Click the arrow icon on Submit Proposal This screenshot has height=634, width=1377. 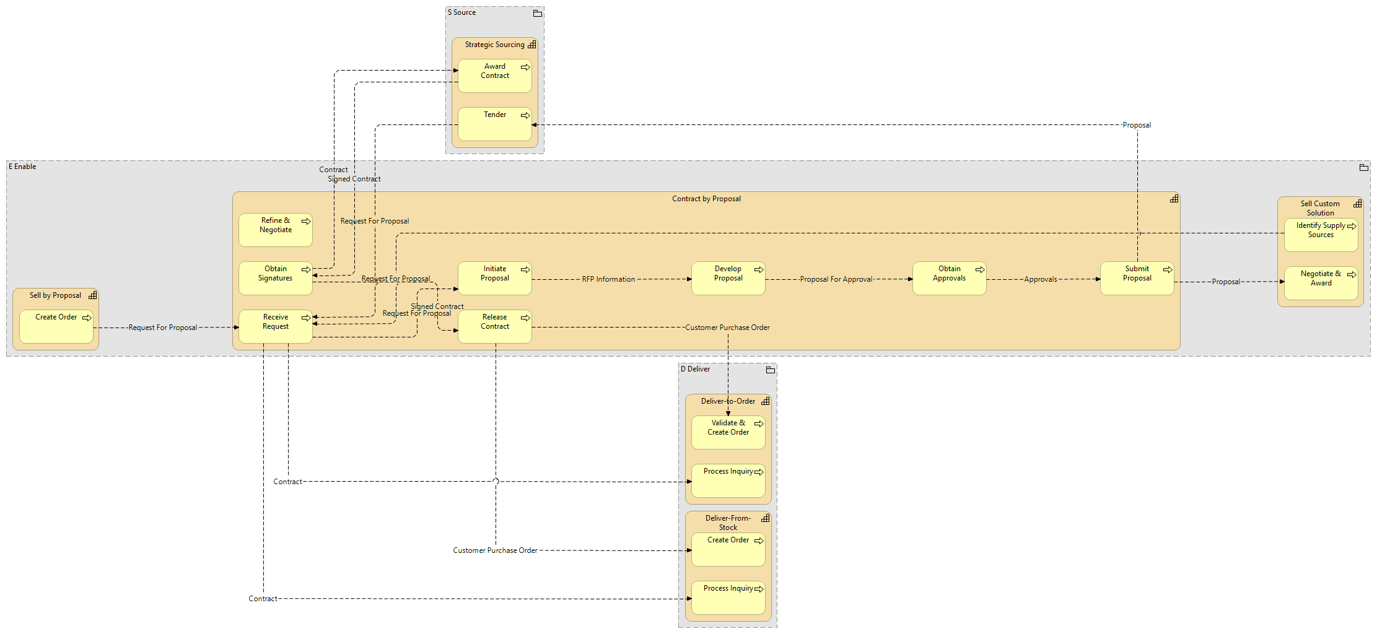click(x=1167, y=269)
